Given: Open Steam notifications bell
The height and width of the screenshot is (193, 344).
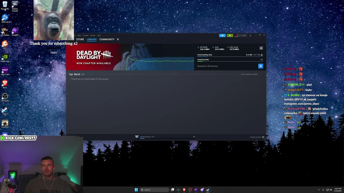Looking at the screenshot, I should click(230, 35).
